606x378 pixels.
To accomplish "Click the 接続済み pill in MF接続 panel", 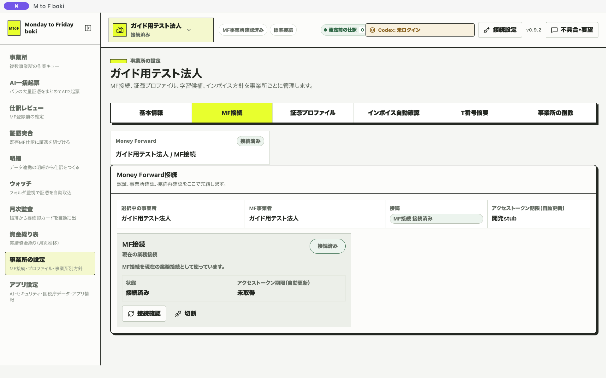I will point(328,246).
